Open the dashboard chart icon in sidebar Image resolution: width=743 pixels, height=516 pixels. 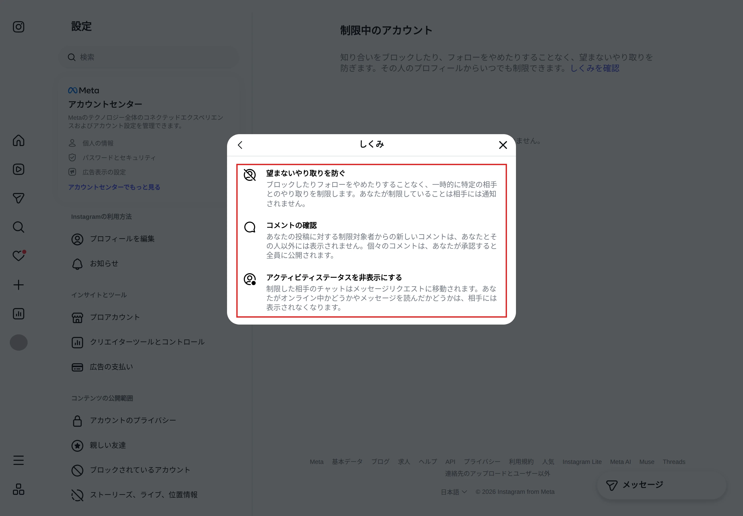point(18,314)
